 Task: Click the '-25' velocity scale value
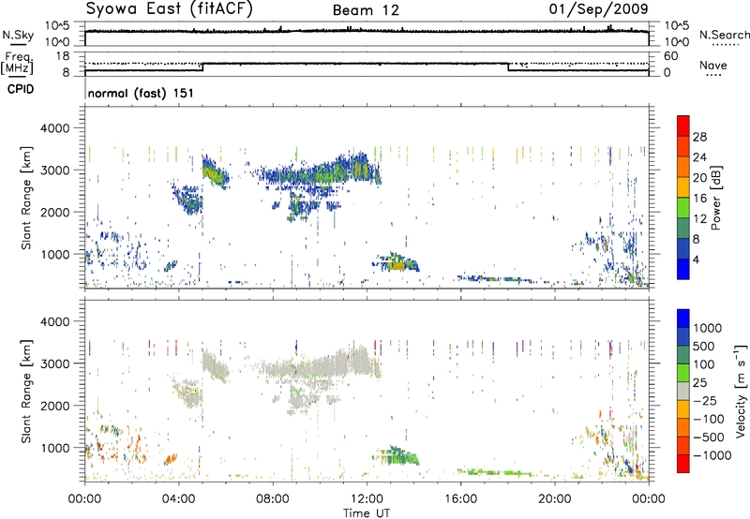click(x=705, y=400)
